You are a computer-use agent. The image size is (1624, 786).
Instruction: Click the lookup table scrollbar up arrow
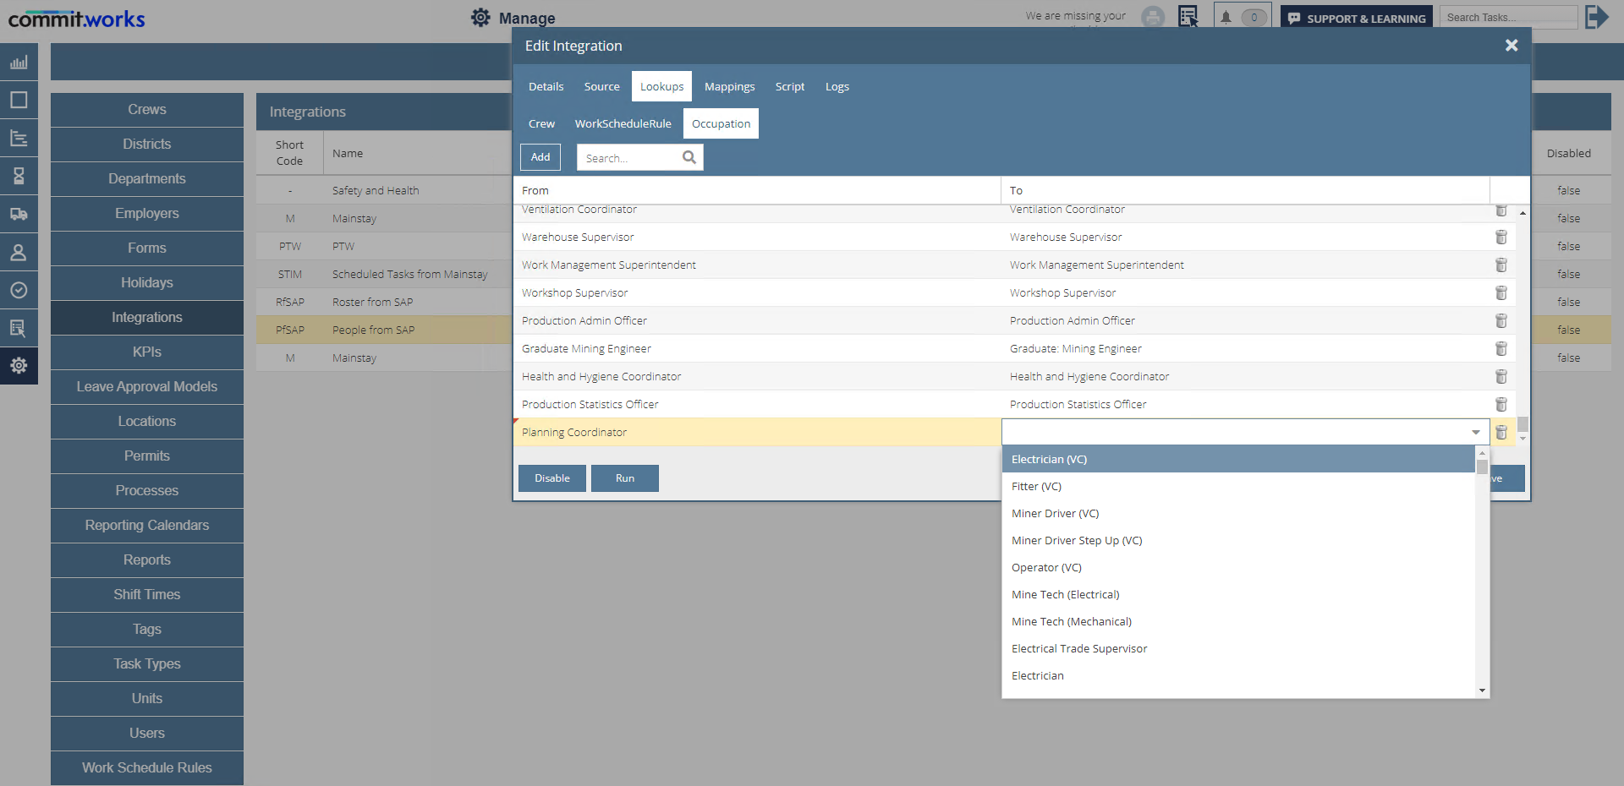(1522, 213)
